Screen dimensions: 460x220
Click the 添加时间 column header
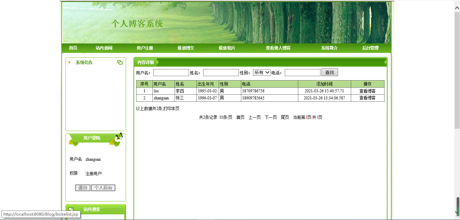tap(324, 84)
